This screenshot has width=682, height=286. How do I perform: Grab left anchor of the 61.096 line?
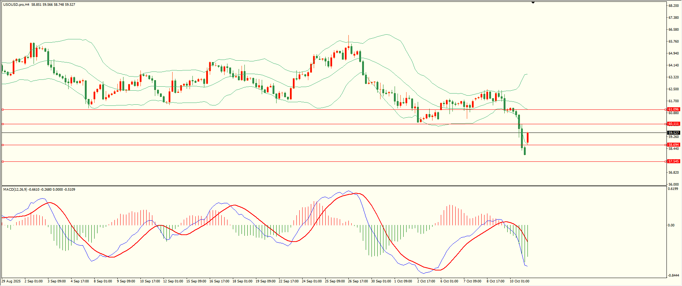pos(3,109)
